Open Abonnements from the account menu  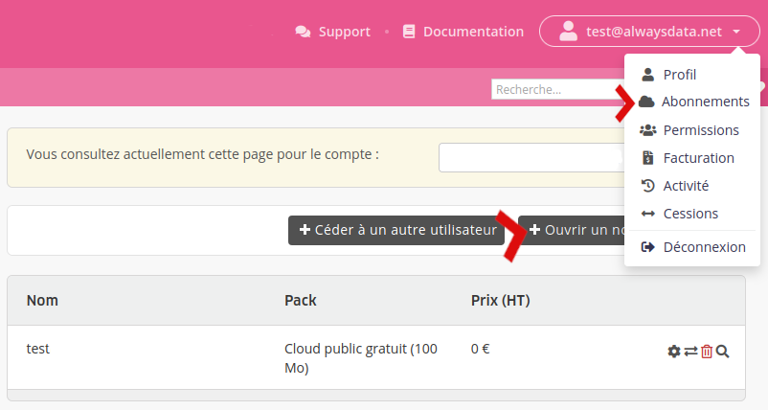coord(706,102)
